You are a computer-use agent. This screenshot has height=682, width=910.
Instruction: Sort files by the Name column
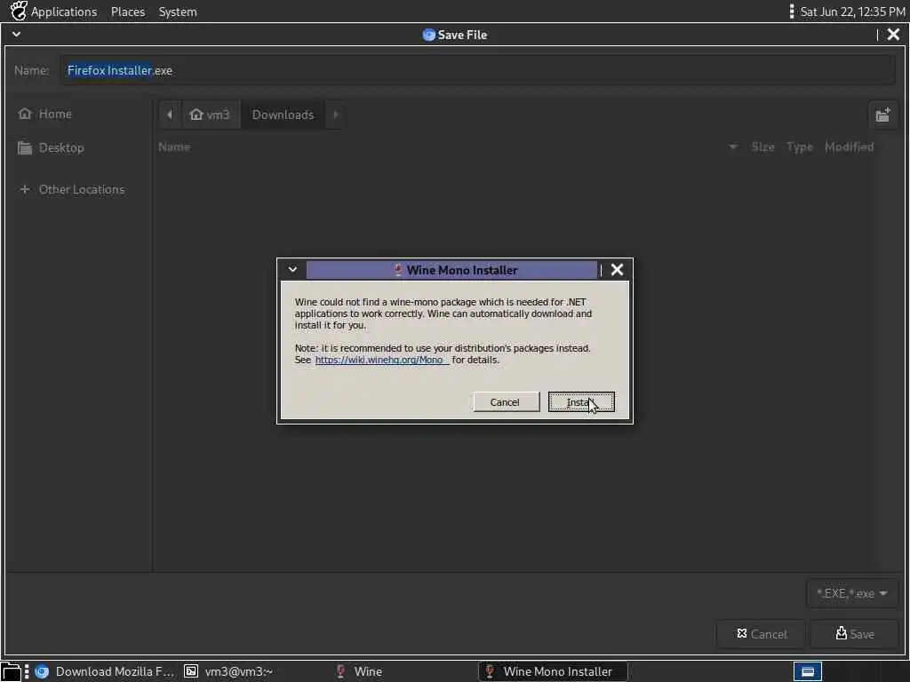[x=174, y=147]
